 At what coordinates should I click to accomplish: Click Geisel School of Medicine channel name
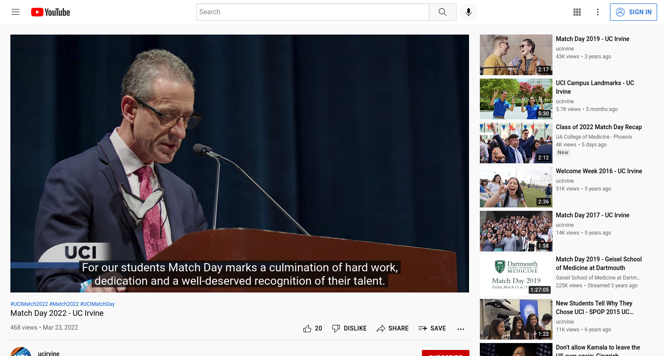(x=598, y=278)
